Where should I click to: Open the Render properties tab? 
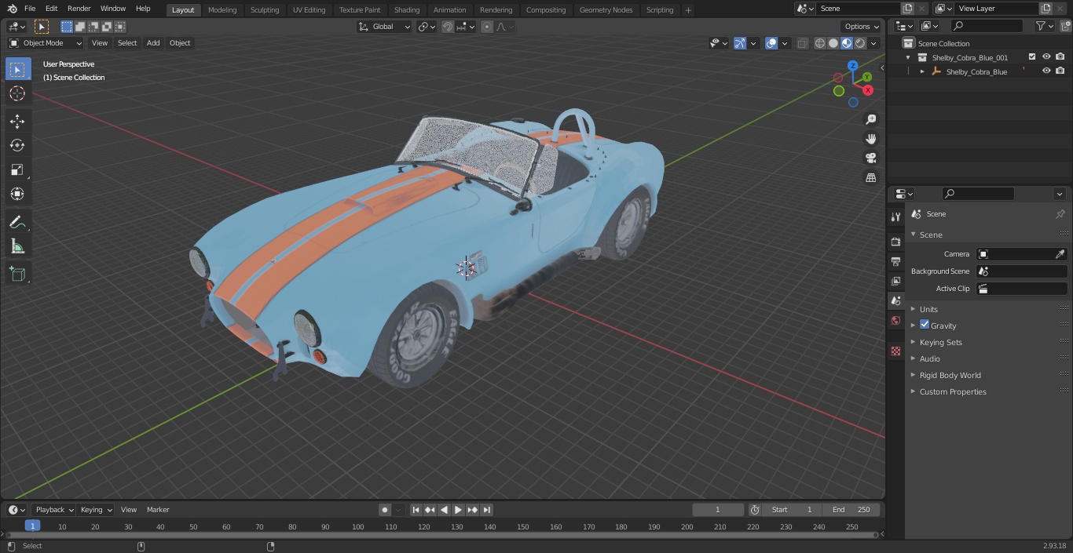pyautogui.click(x=895, y=242)
